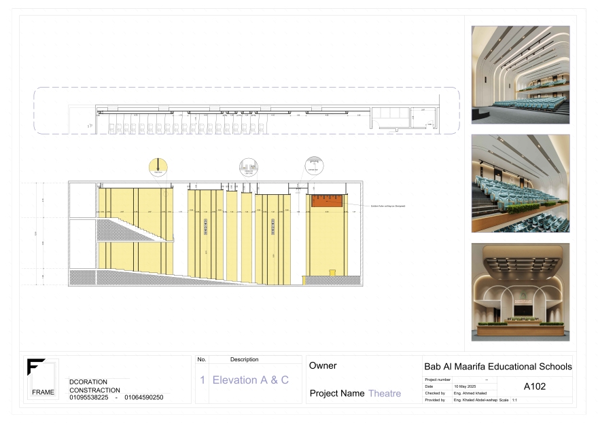Click the right vertical wall light fixture
Image resolution: width=598 pixels, height=423 pixels.
click(272, 227)
